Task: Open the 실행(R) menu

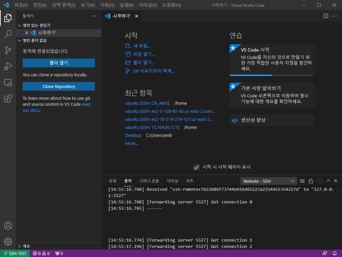Action: [x=127, y=5]
